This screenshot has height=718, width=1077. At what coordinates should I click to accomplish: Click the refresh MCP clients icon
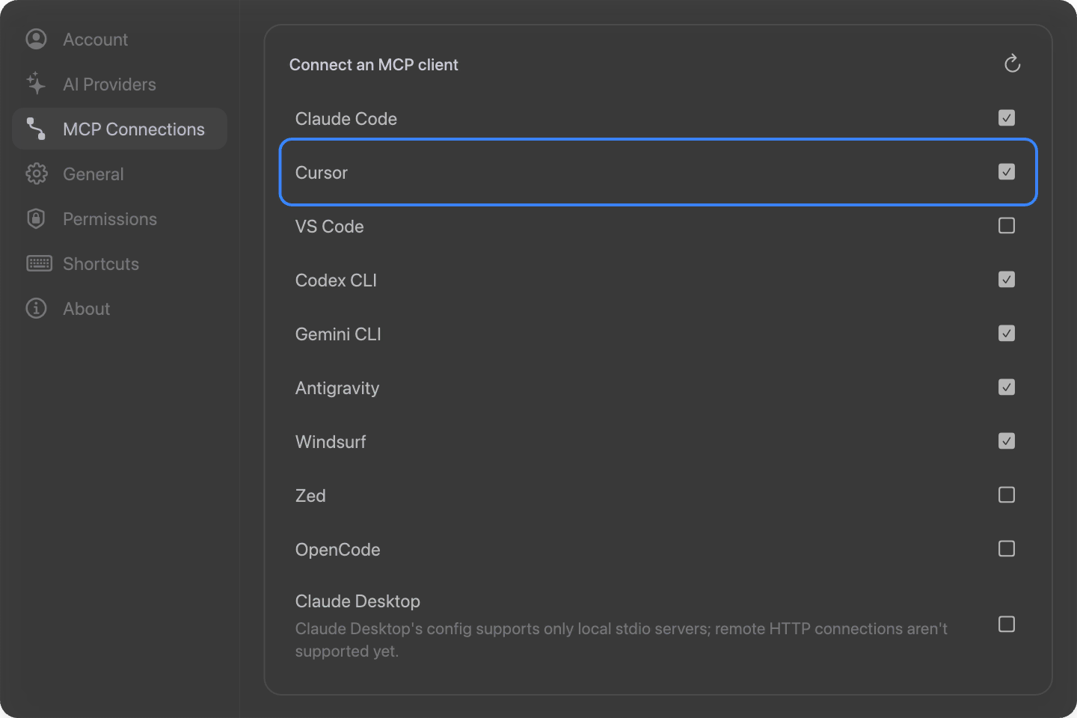[x=1012, y=64]
